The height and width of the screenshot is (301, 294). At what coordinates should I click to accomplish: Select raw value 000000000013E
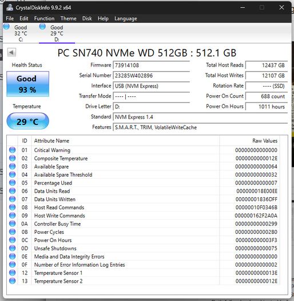256,273
